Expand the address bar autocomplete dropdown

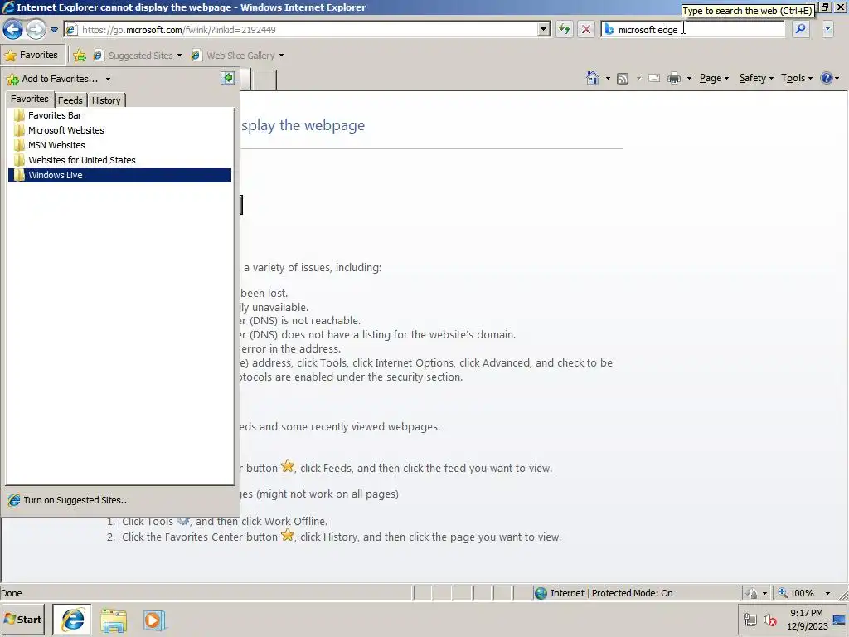[x=544, y=30]
